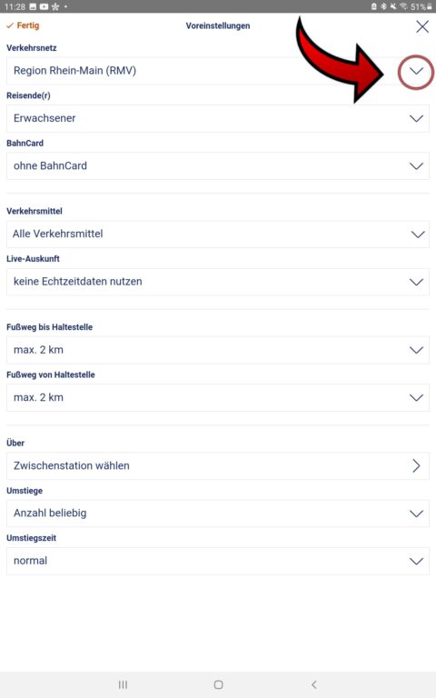Click the Umstiegszeit normal chevron icon

(x=416, y=561)
